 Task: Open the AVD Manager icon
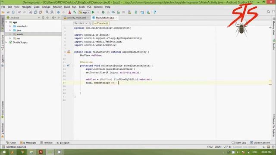(129, 12)
